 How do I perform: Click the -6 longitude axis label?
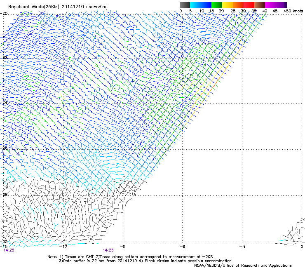(x=182, y=247)
